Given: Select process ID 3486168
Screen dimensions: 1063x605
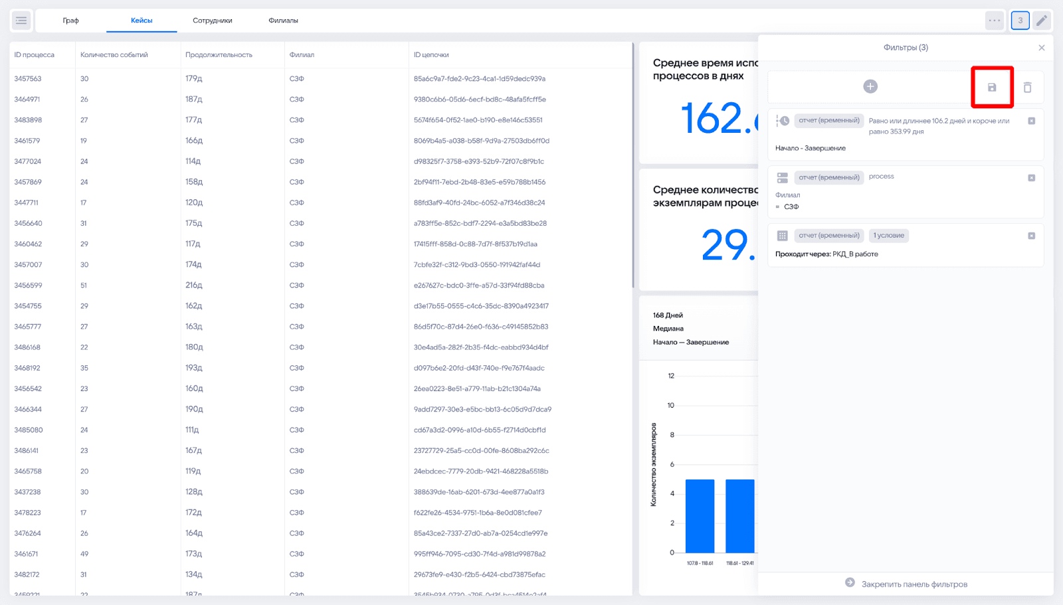Looking at the screenshot, I should [27, 347].
